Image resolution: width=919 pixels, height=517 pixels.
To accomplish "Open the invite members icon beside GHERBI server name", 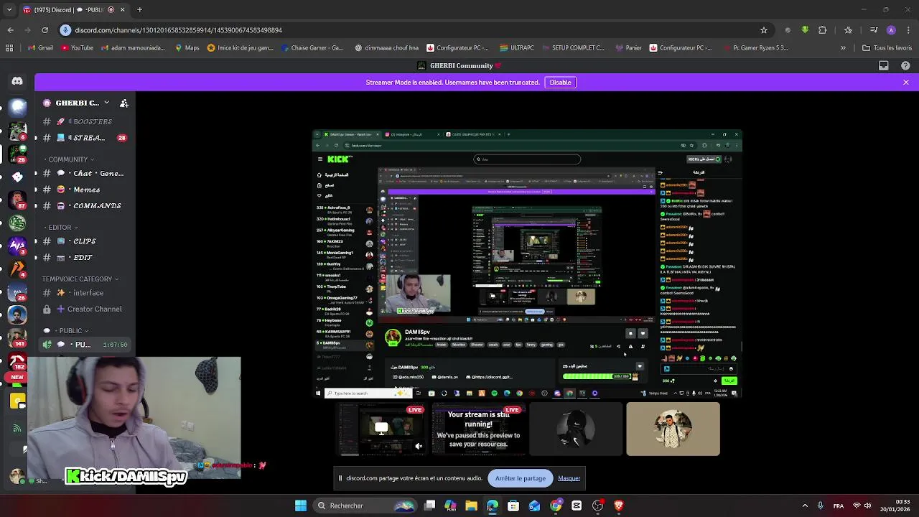I will (124, 103).
